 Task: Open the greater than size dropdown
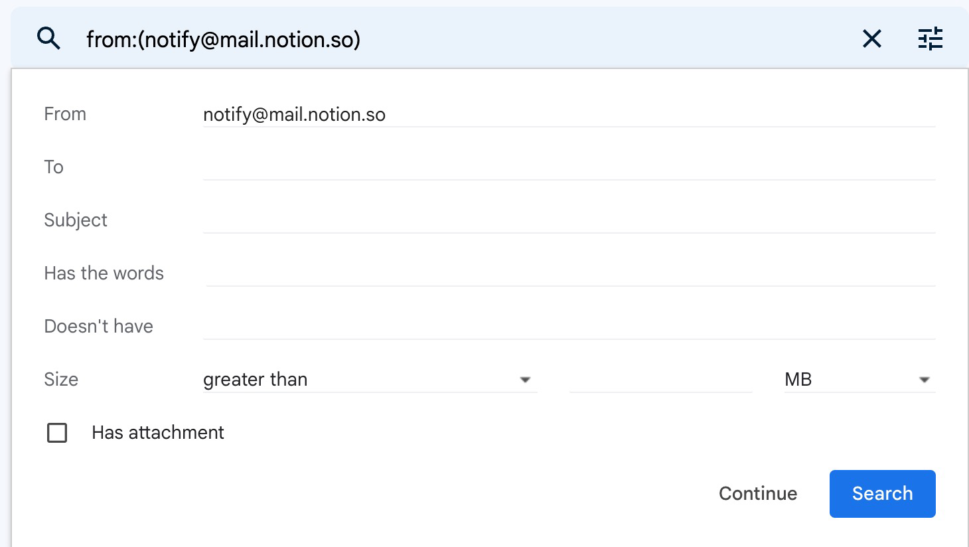click(x=370, y=380)
